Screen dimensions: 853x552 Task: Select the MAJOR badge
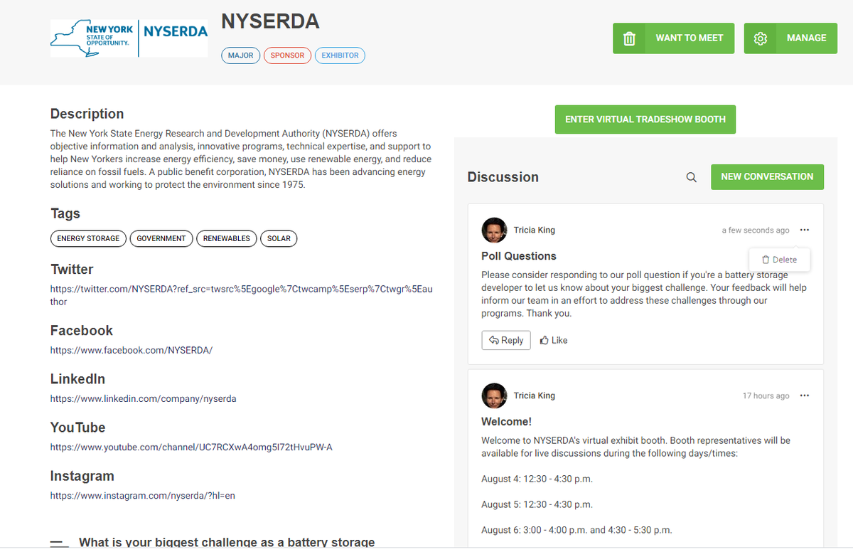[x=241, y=55]
